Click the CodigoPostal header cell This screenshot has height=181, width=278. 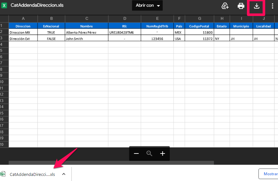[x=199, y=26]
